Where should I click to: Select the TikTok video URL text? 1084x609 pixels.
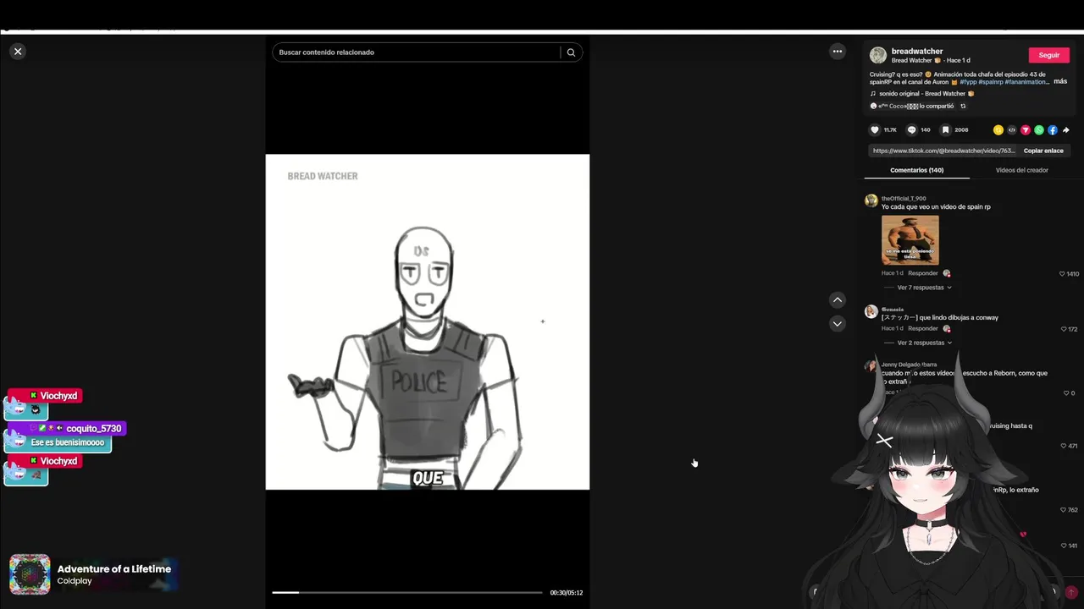[x=943, y=151]
